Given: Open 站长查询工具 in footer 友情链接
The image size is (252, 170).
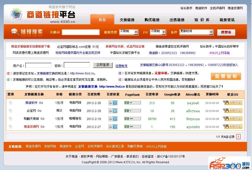Looking at the screenshot, I should (115, 146).
